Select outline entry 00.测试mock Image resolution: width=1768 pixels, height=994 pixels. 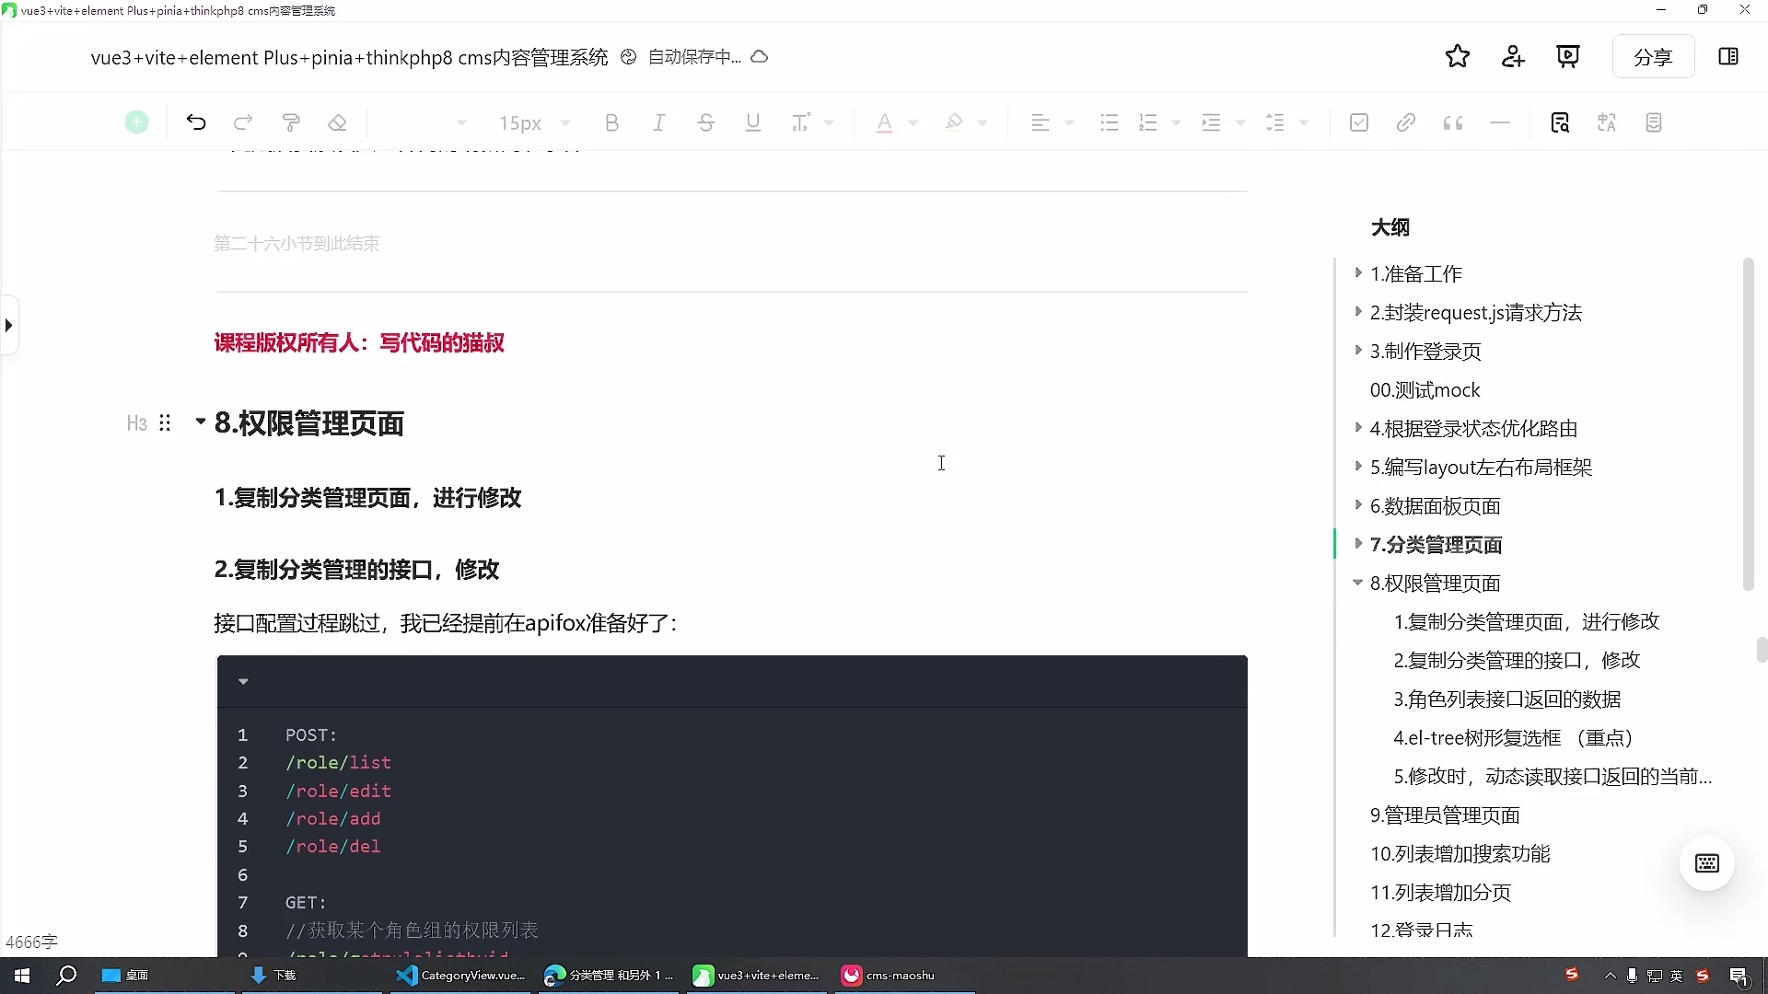point(1425,390)
